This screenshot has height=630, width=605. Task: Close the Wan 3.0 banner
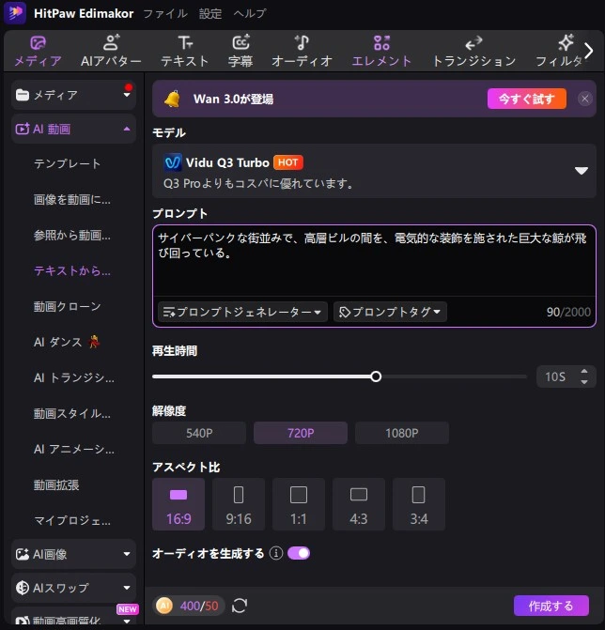[585, 99]
